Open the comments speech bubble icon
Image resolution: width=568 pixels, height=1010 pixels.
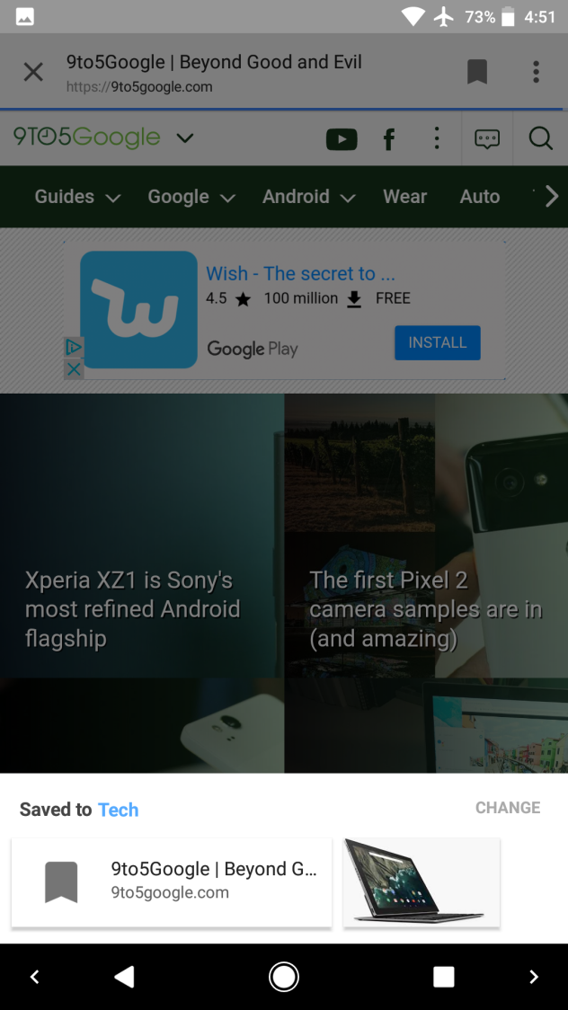pyautogui.click(x=487, y=138)
